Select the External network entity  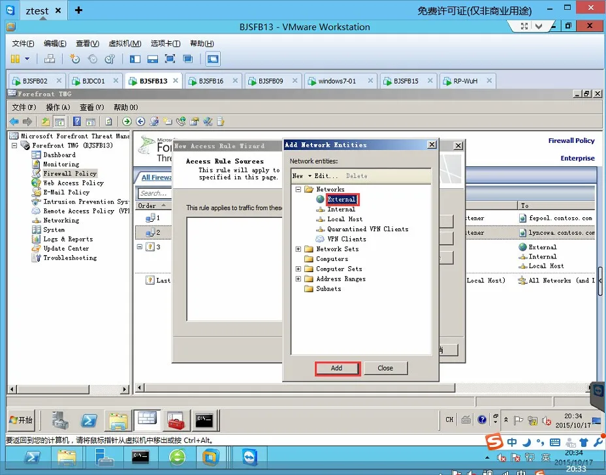[342, 199]
